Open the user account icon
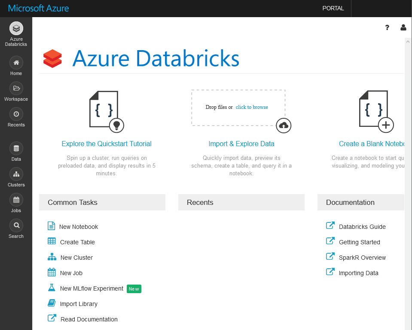The height and width of the screenshot is (330, 412). click(x=403, y=27)
